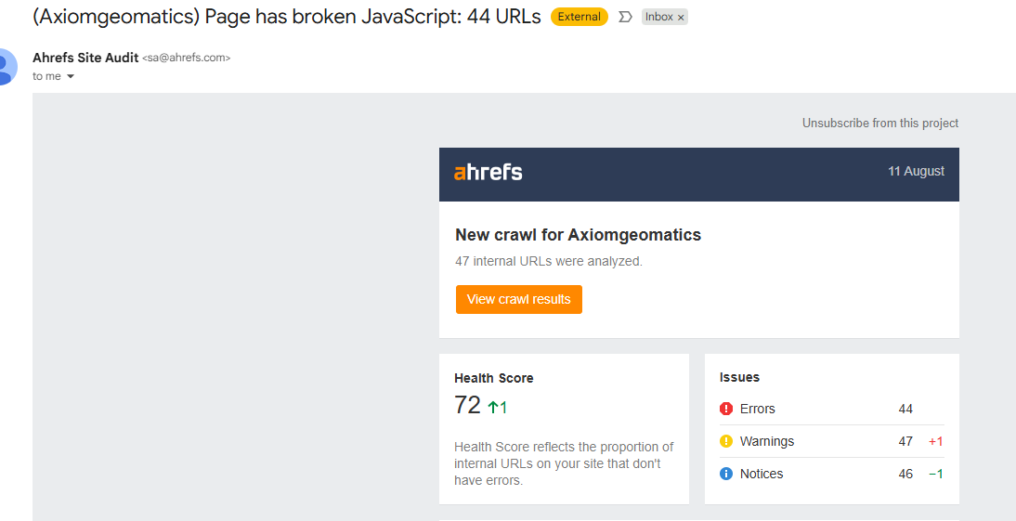The height and width of the screenshot is (521, 1016).
Task: Click the importance marker icon beside External
Action: pyautogui.click(x=625, y=17)
